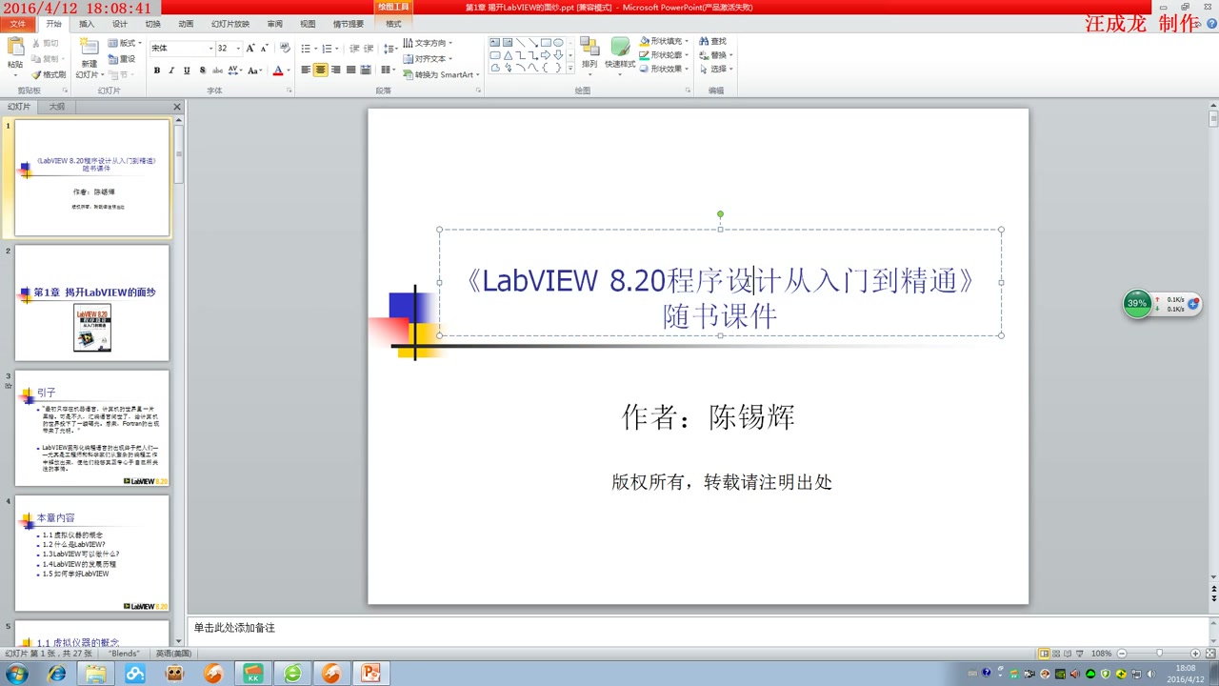Click the Paste (粘贴) clipboard icon
This screenshot has height=686, width=1219.
coord(15,47)
